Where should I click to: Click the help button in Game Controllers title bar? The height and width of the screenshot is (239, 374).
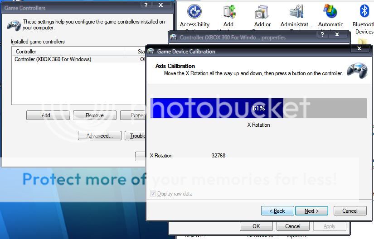(146, 5)
